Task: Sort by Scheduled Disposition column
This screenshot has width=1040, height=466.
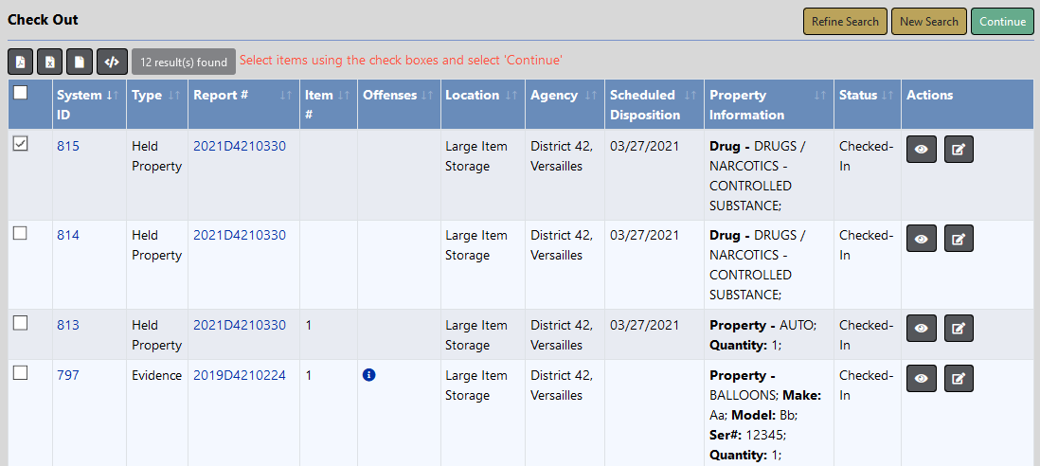Action: click(690, 96)
